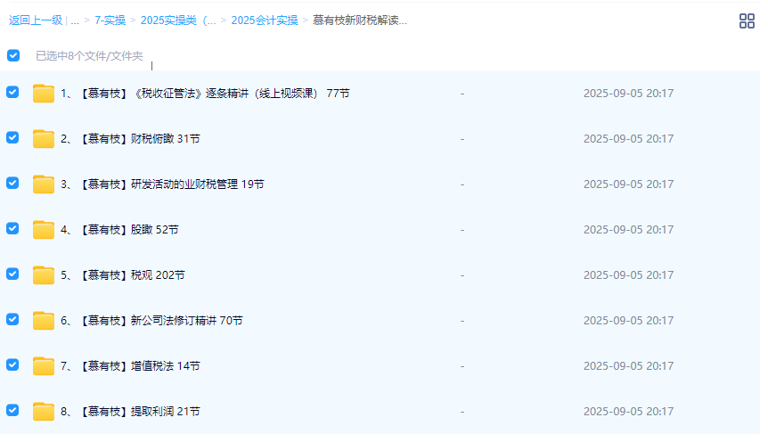
Task: Open 股瞰 52节 folder name
Action: (x=119, y=229)
